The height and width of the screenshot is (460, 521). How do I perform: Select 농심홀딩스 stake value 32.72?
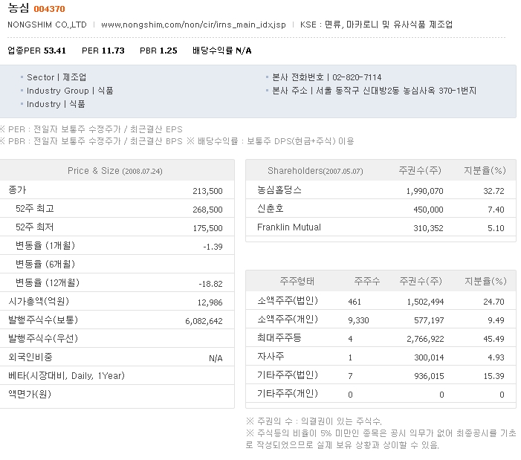click(x=494, y=191)
